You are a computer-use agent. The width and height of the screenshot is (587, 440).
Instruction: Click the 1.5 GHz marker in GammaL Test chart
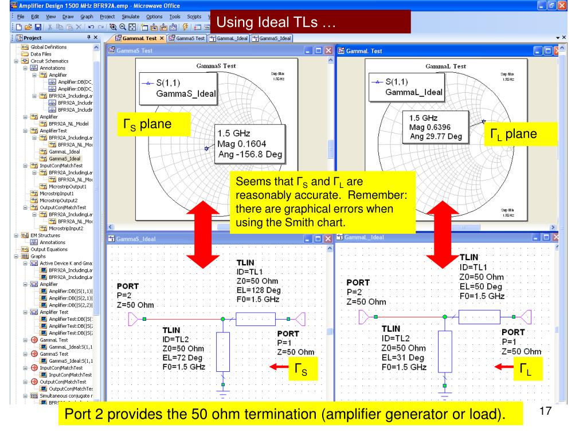pos(484,121)
